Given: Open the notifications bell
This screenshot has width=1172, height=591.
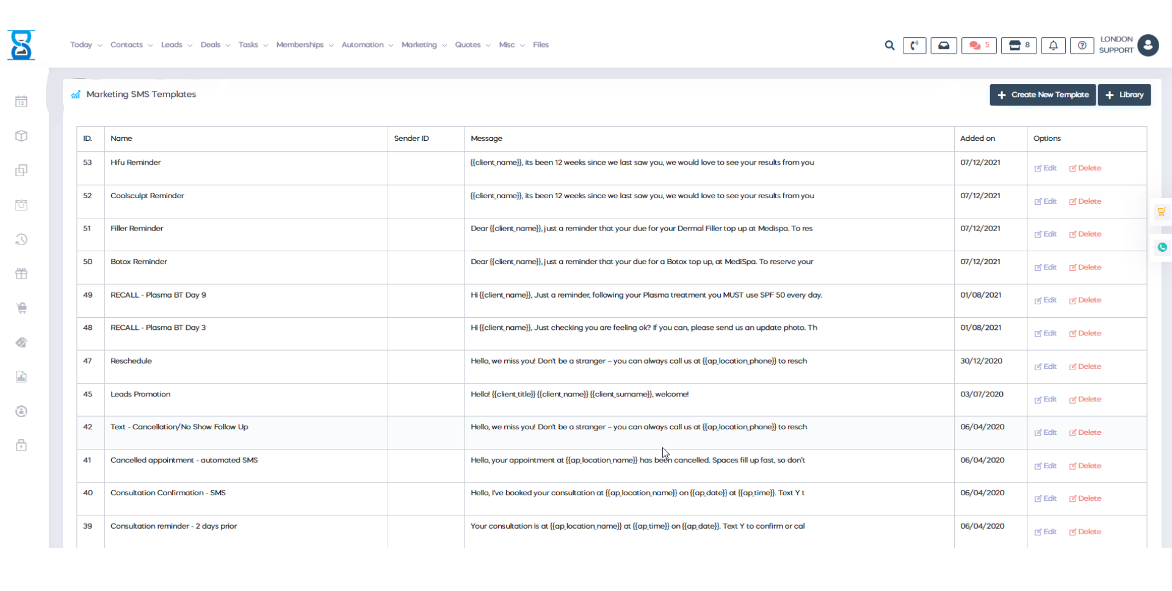Looking at the screenshot, I should pos(1054,45).
